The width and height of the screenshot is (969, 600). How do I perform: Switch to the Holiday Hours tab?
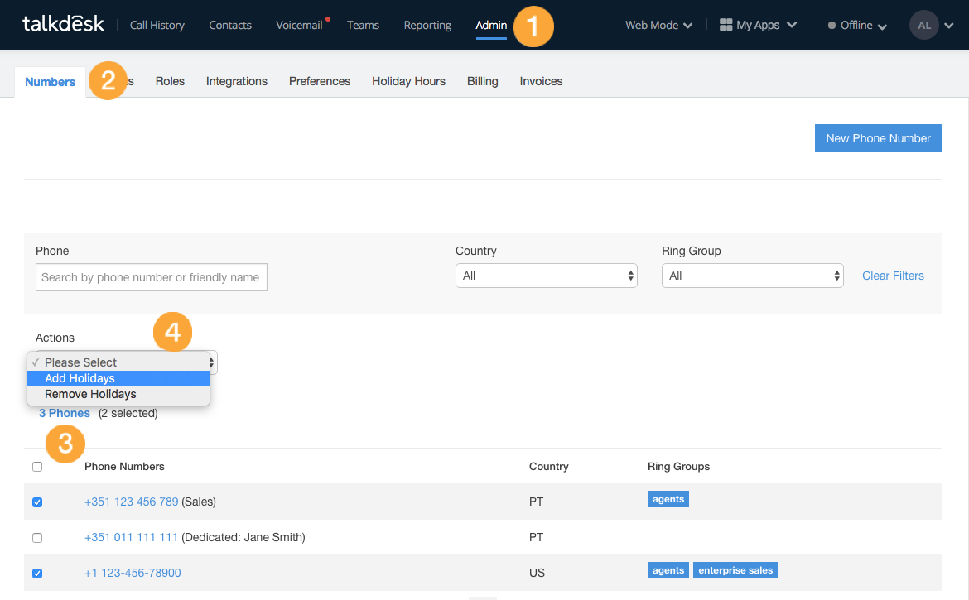click(x=408, y=81)
